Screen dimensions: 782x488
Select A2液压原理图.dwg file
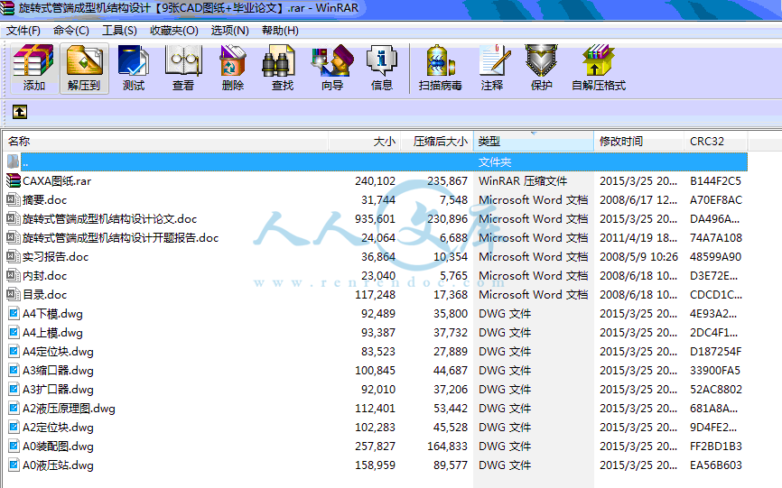tap(69, 408)
